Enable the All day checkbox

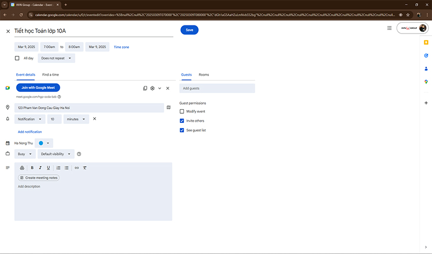17,58
